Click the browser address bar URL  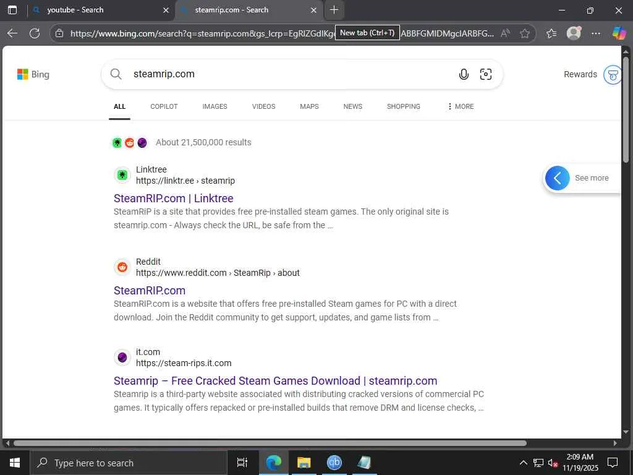282,33
